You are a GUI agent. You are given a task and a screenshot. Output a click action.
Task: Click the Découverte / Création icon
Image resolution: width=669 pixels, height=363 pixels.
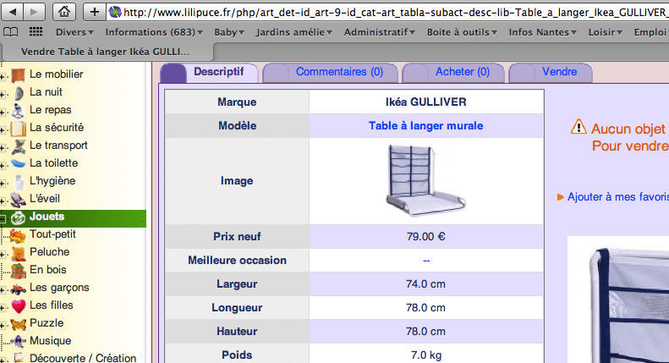(19, 358)
